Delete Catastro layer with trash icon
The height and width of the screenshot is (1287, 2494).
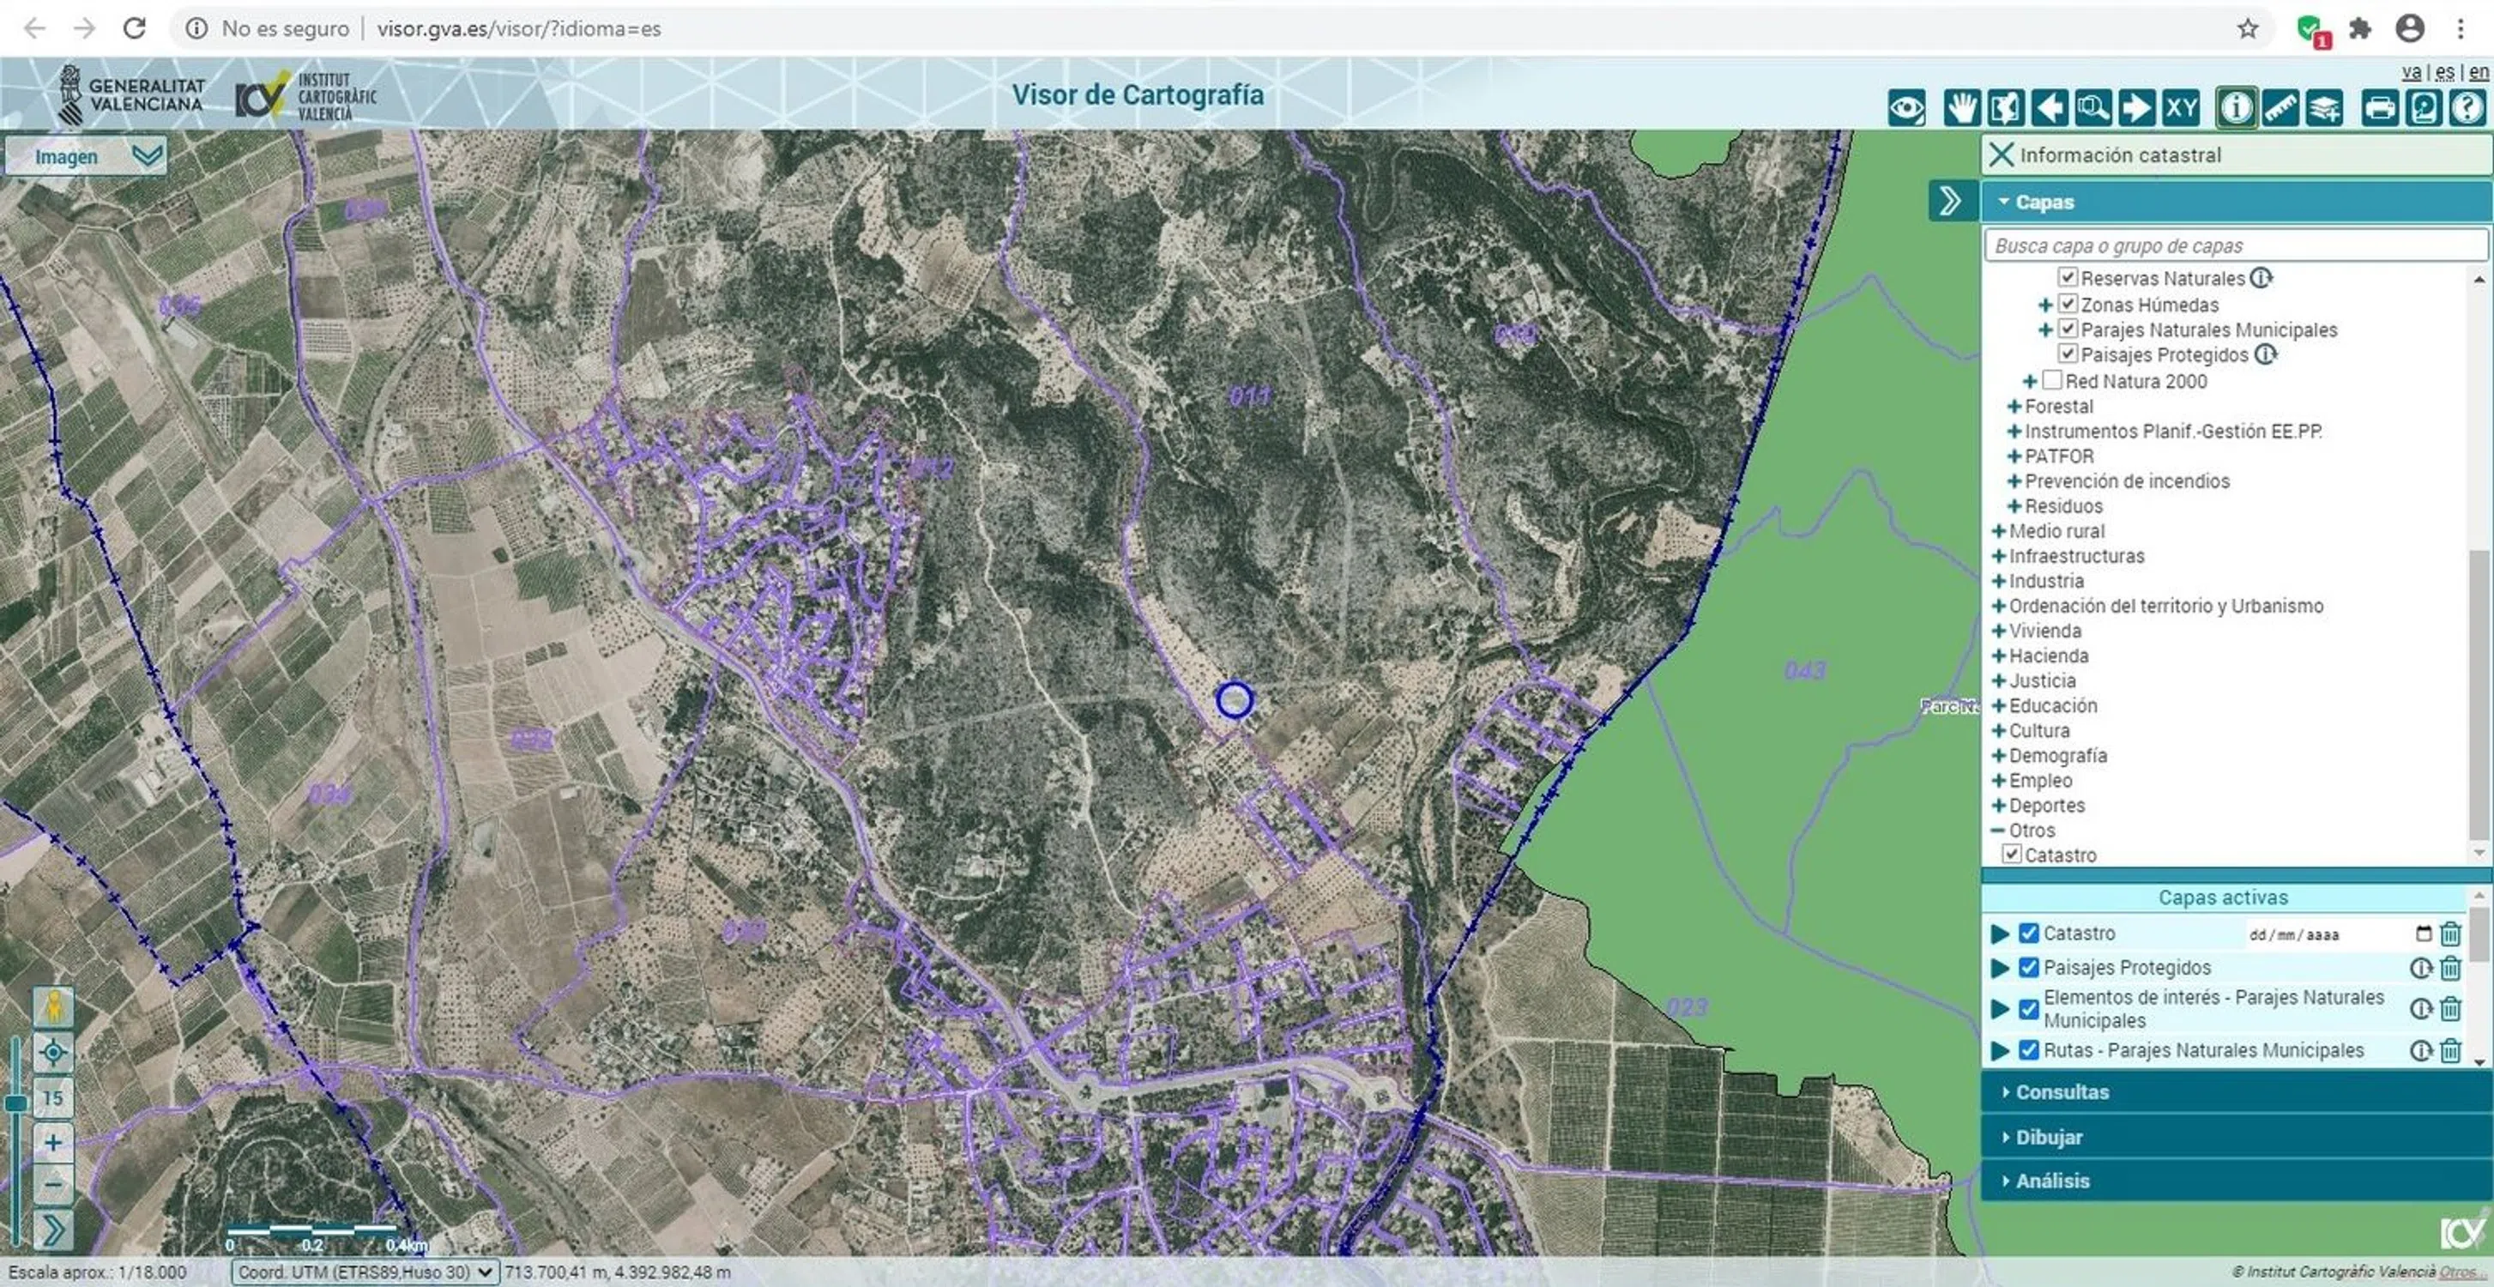pyautogui.click(x=2449, y=934)
